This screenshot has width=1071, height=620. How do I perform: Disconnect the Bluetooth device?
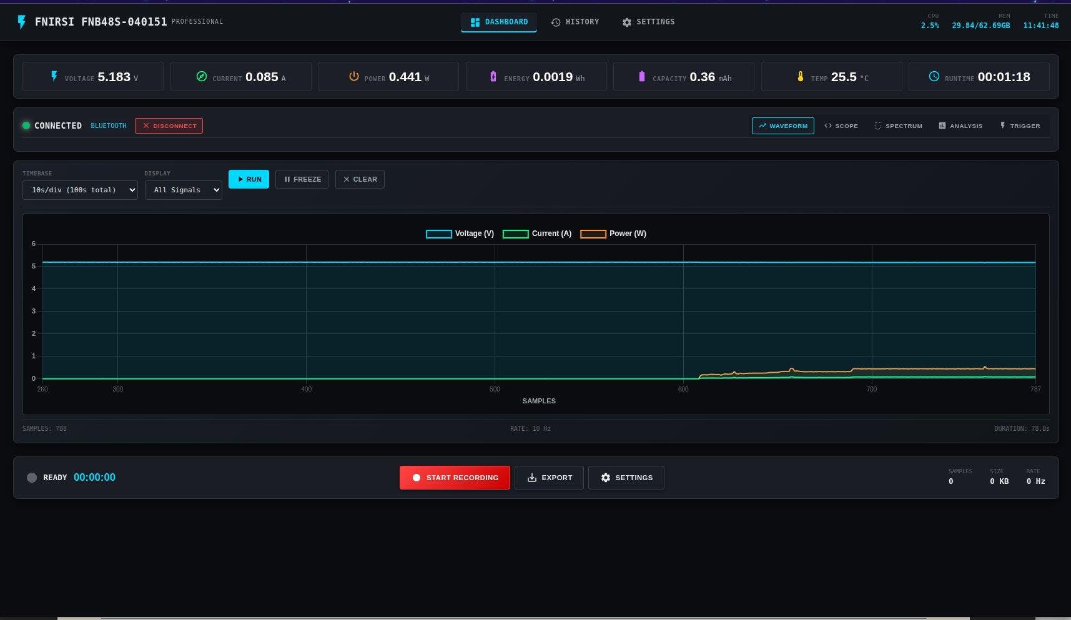tap(169, 126)
